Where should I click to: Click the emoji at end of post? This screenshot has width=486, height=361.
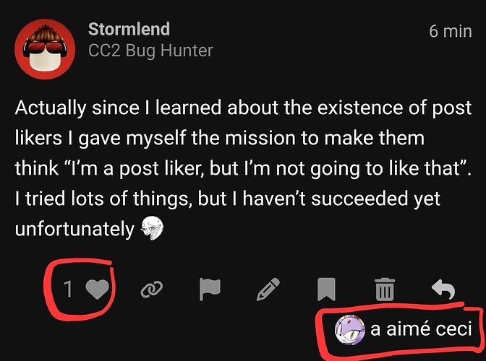[x=152, y=228]
